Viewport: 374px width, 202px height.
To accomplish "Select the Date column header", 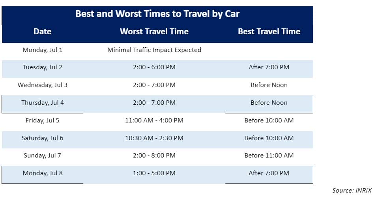I will click(x=43, y=32).
